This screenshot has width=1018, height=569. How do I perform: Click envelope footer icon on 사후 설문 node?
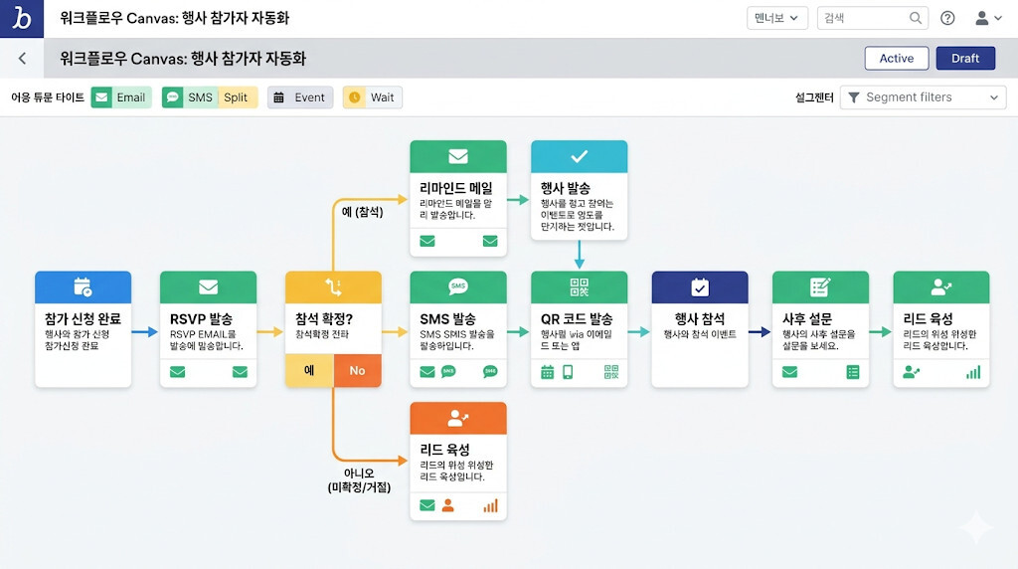pyautogui.click(x=789, y=371)
